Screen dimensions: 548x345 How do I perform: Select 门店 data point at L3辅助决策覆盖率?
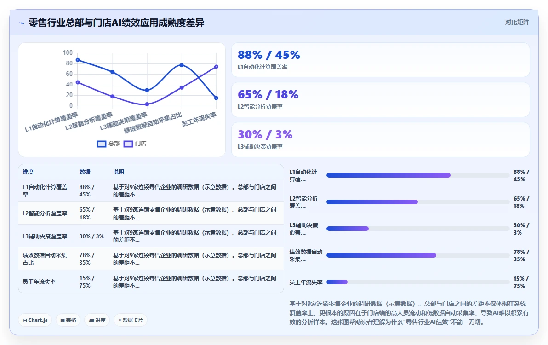pos(147,104)
